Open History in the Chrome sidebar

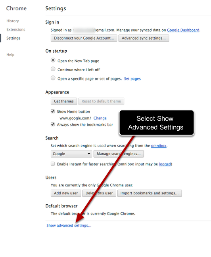point(13,21)
